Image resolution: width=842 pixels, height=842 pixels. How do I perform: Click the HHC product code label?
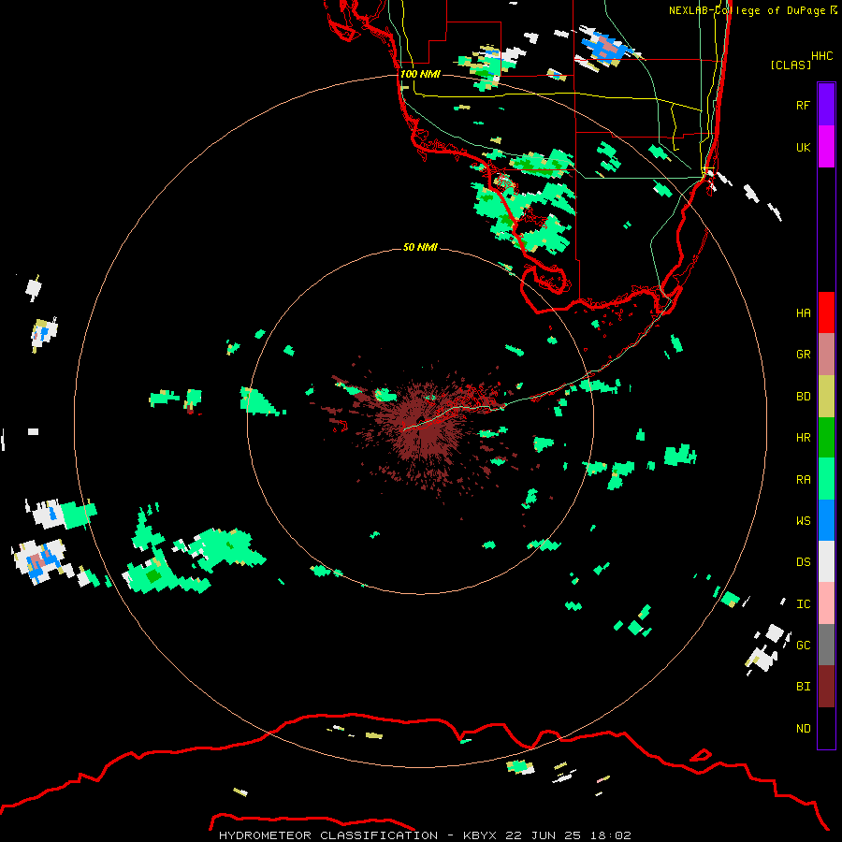click(821, 56)
